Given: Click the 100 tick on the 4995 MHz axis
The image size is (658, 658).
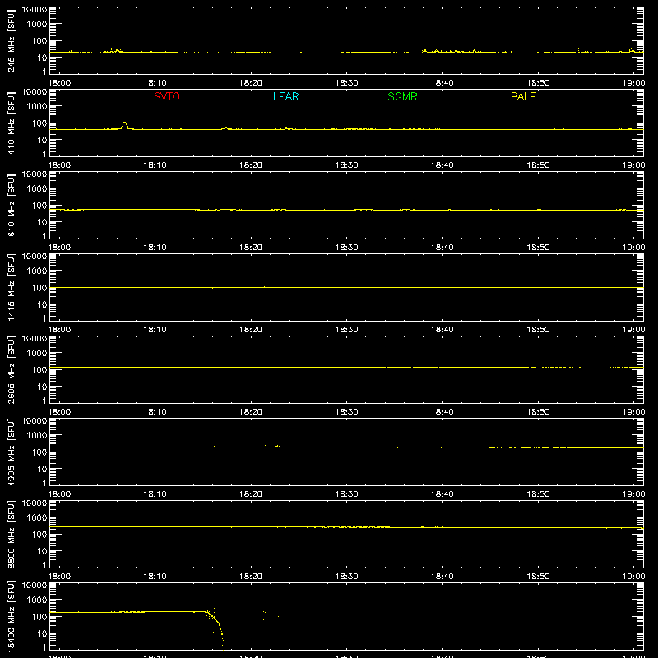Looking at the screenshot, I should pos(39,452).
